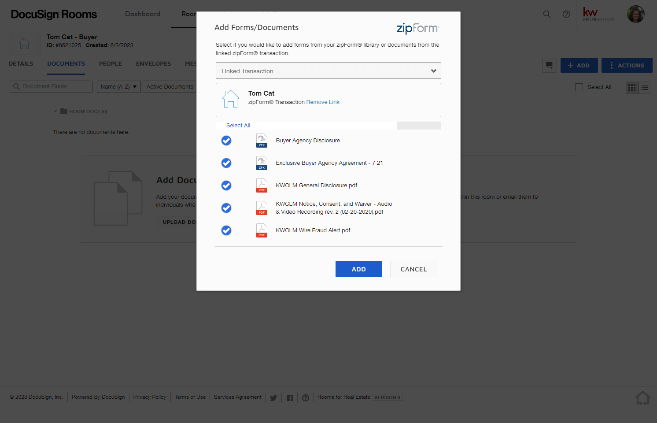
Task: Focus the Document Finder search field
Action: pyautogui.click(x=51, y=87)
